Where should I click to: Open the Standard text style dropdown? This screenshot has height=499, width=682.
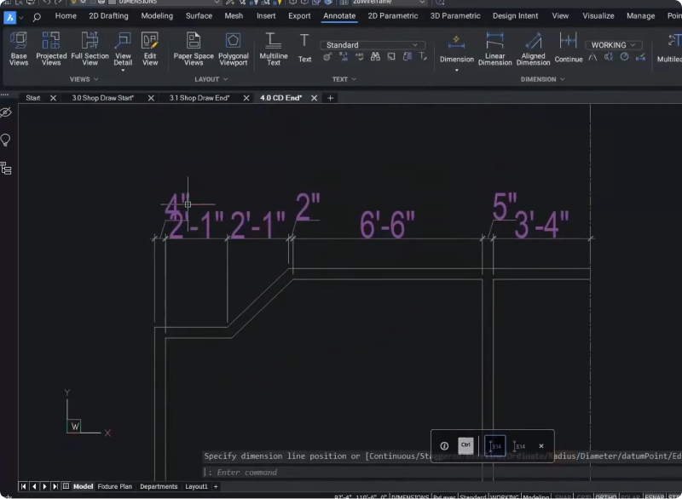pyautogui.click(x=373, y=45)
